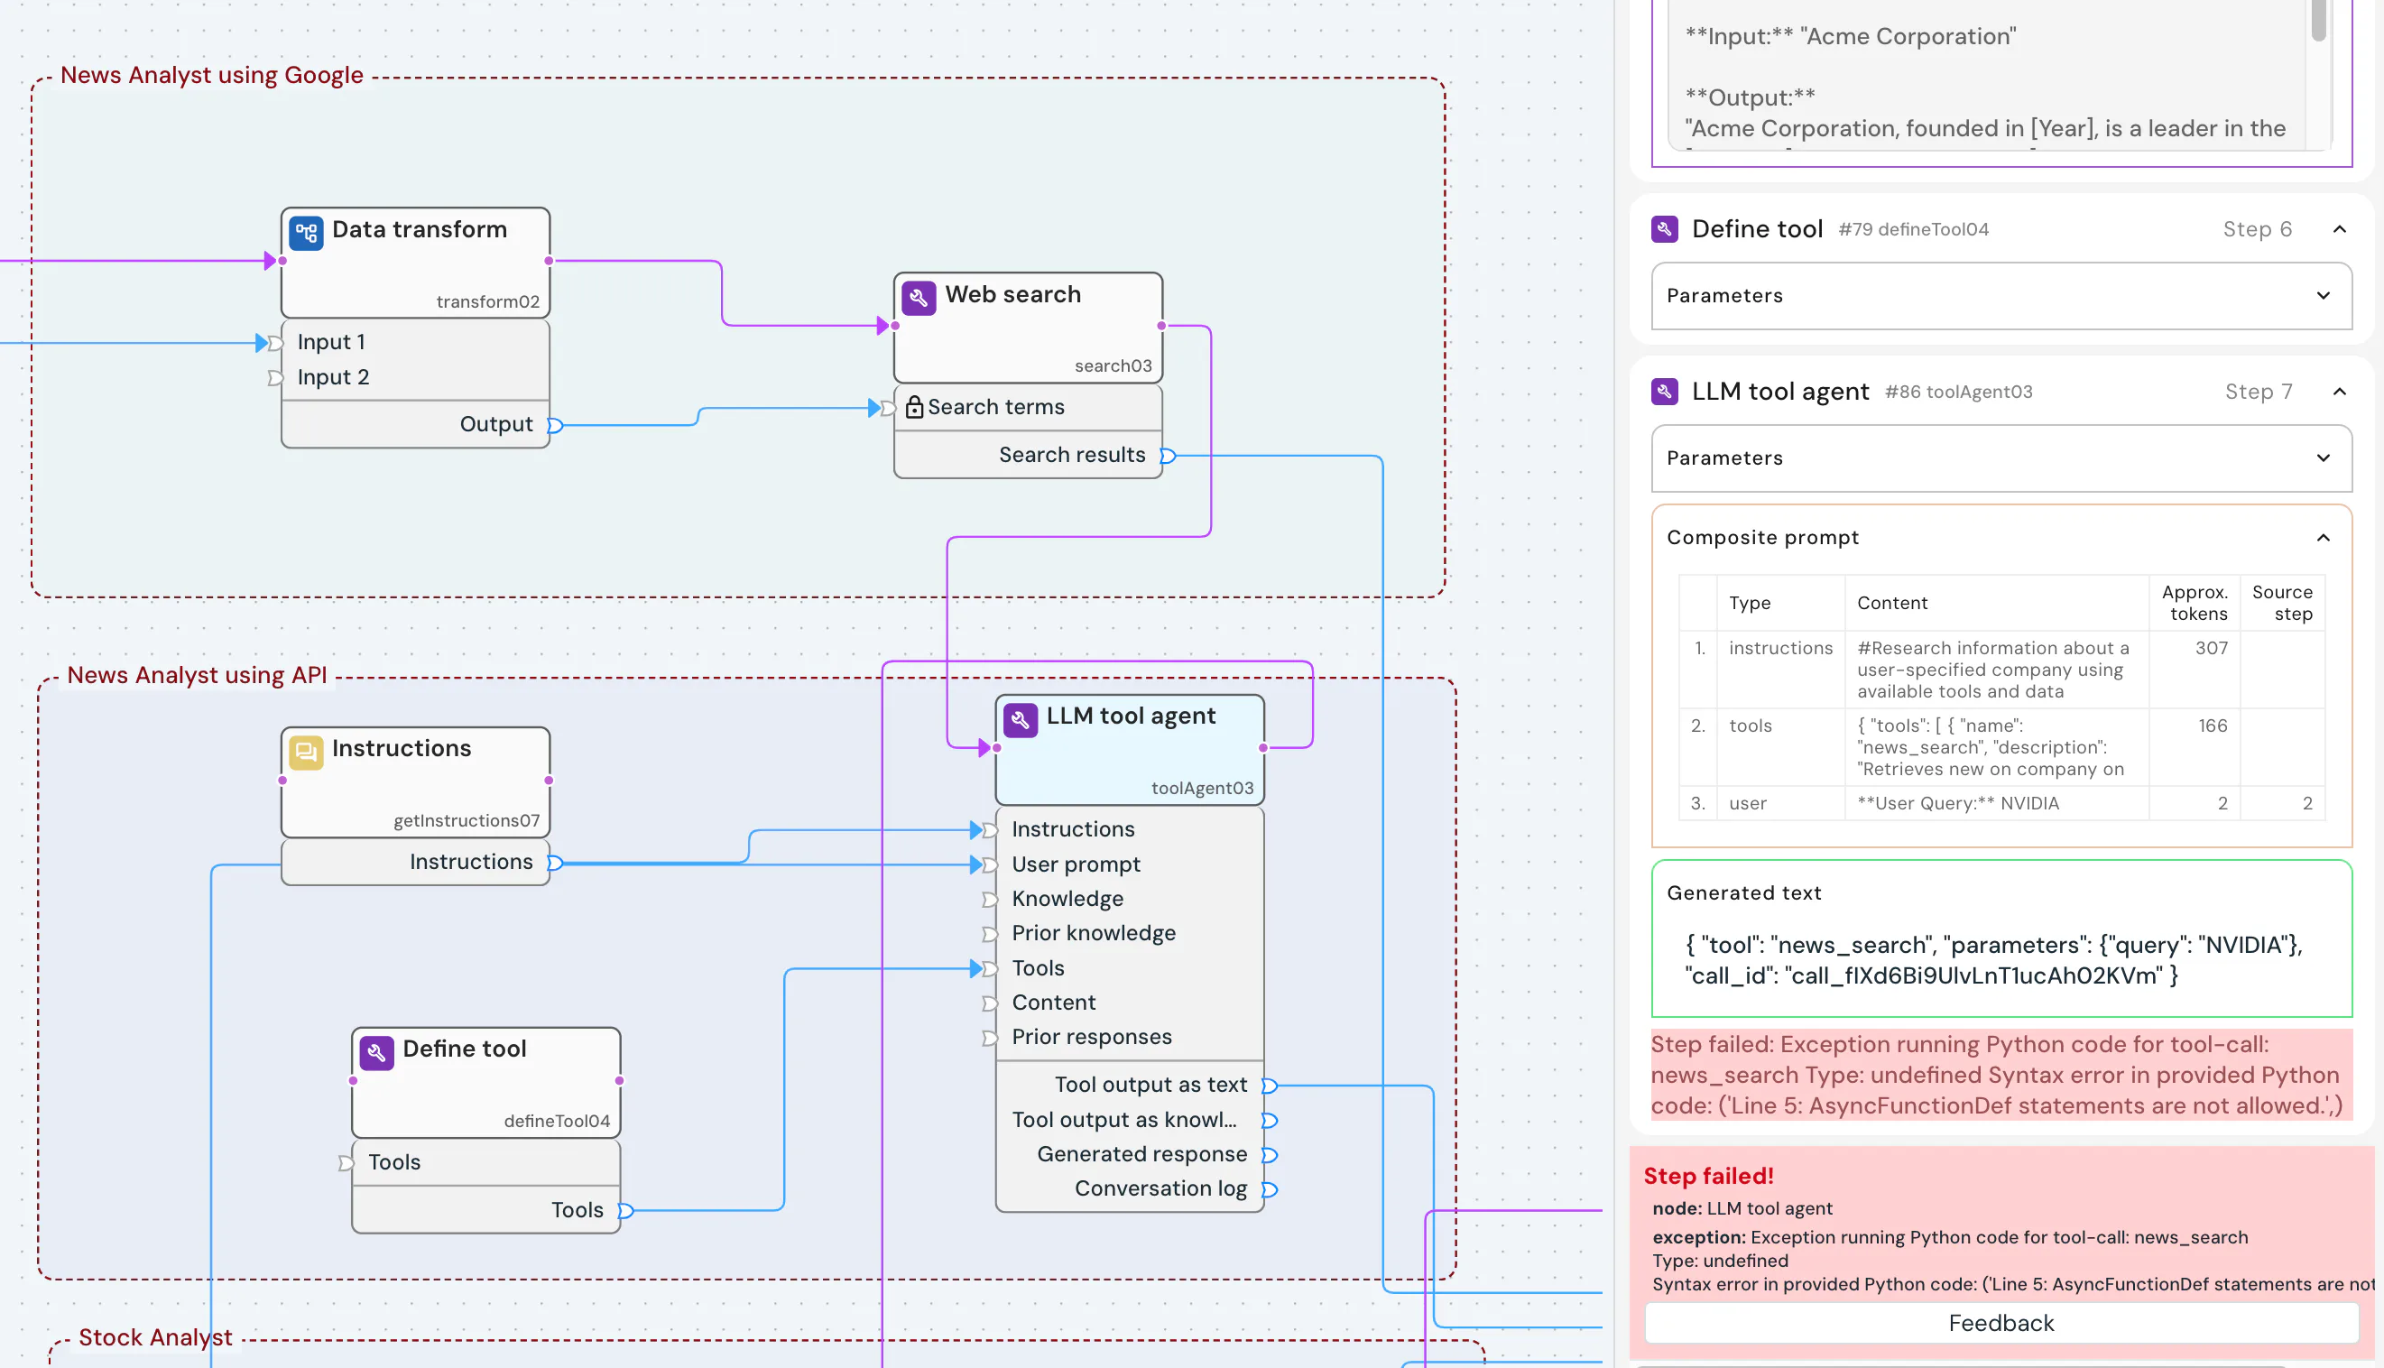Collapse the LLM tool agent Step 7 section
Image resolution: width=2384 pixels, height=1368 pixels.
click(x=2339, y=392)
